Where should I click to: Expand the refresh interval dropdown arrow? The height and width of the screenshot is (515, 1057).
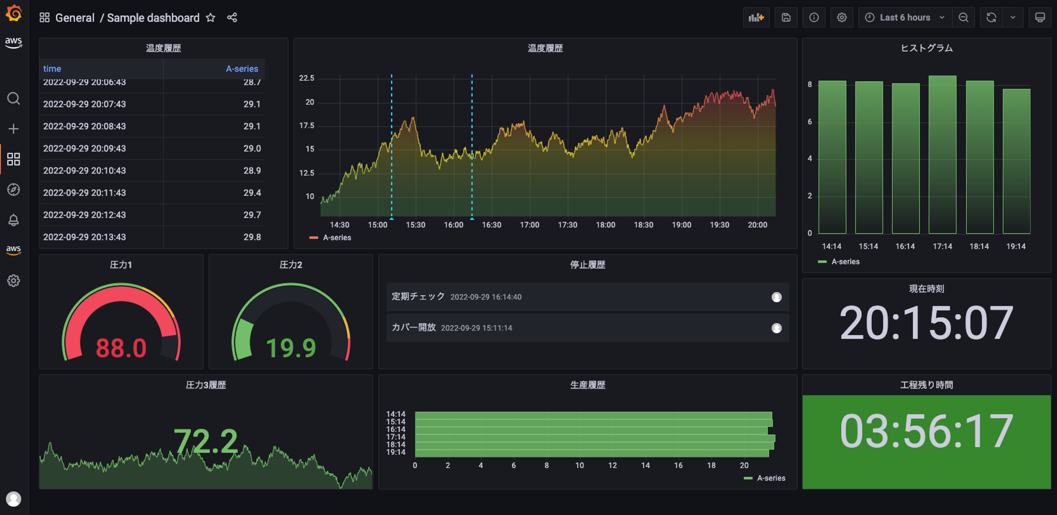1013,17
